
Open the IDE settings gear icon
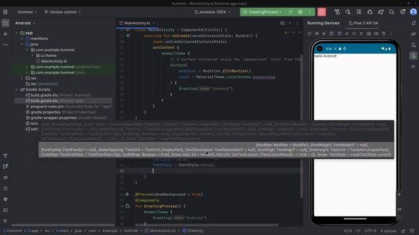click(x=403, y=12)
